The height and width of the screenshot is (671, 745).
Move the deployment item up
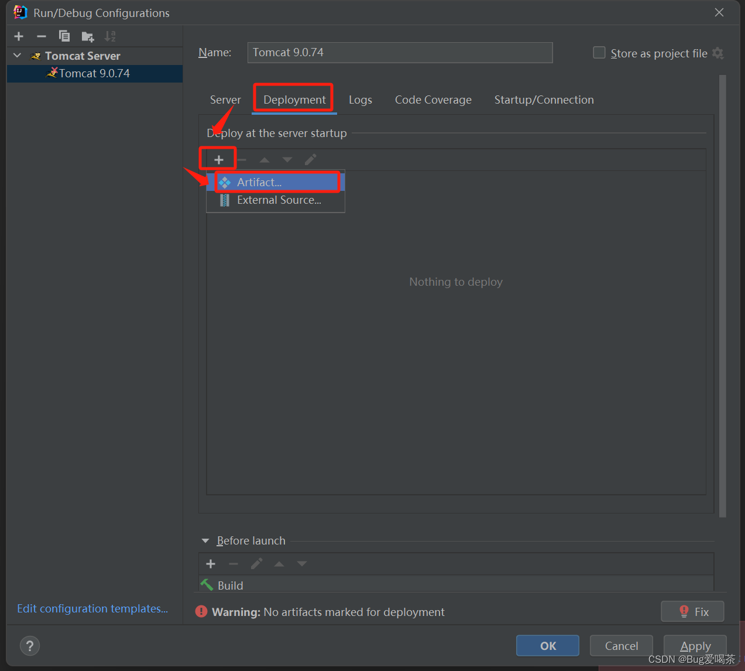pos(265,159)
